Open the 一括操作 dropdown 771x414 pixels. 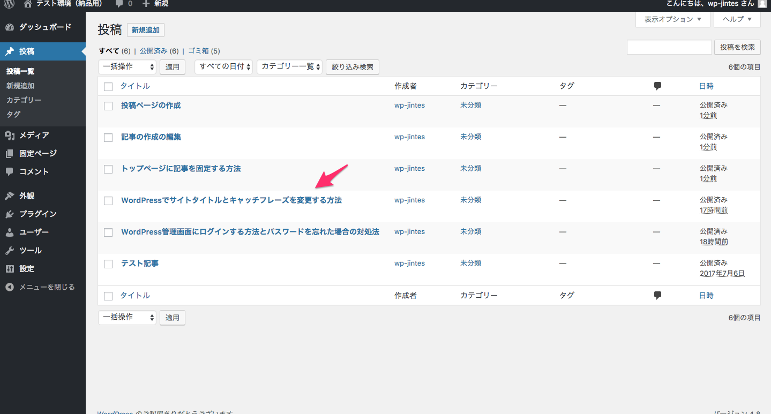tap(127, 66)
